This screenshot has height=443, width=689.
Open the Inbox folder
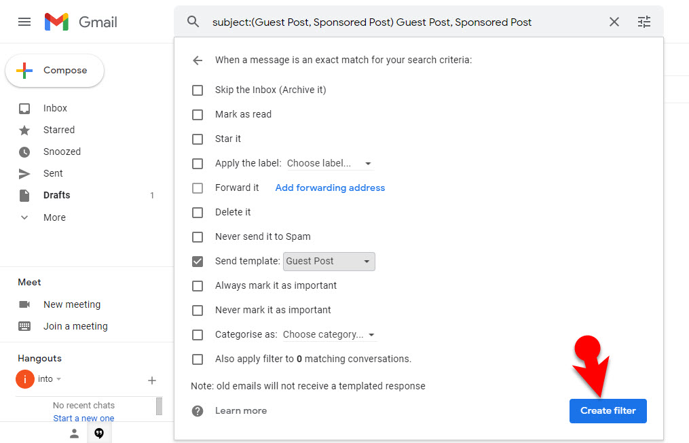(55, 108)
